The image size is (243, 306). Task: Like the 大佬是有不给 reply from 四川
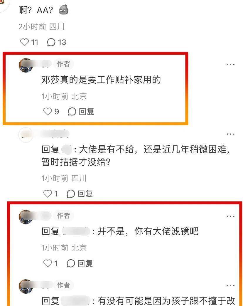(47, 194)
